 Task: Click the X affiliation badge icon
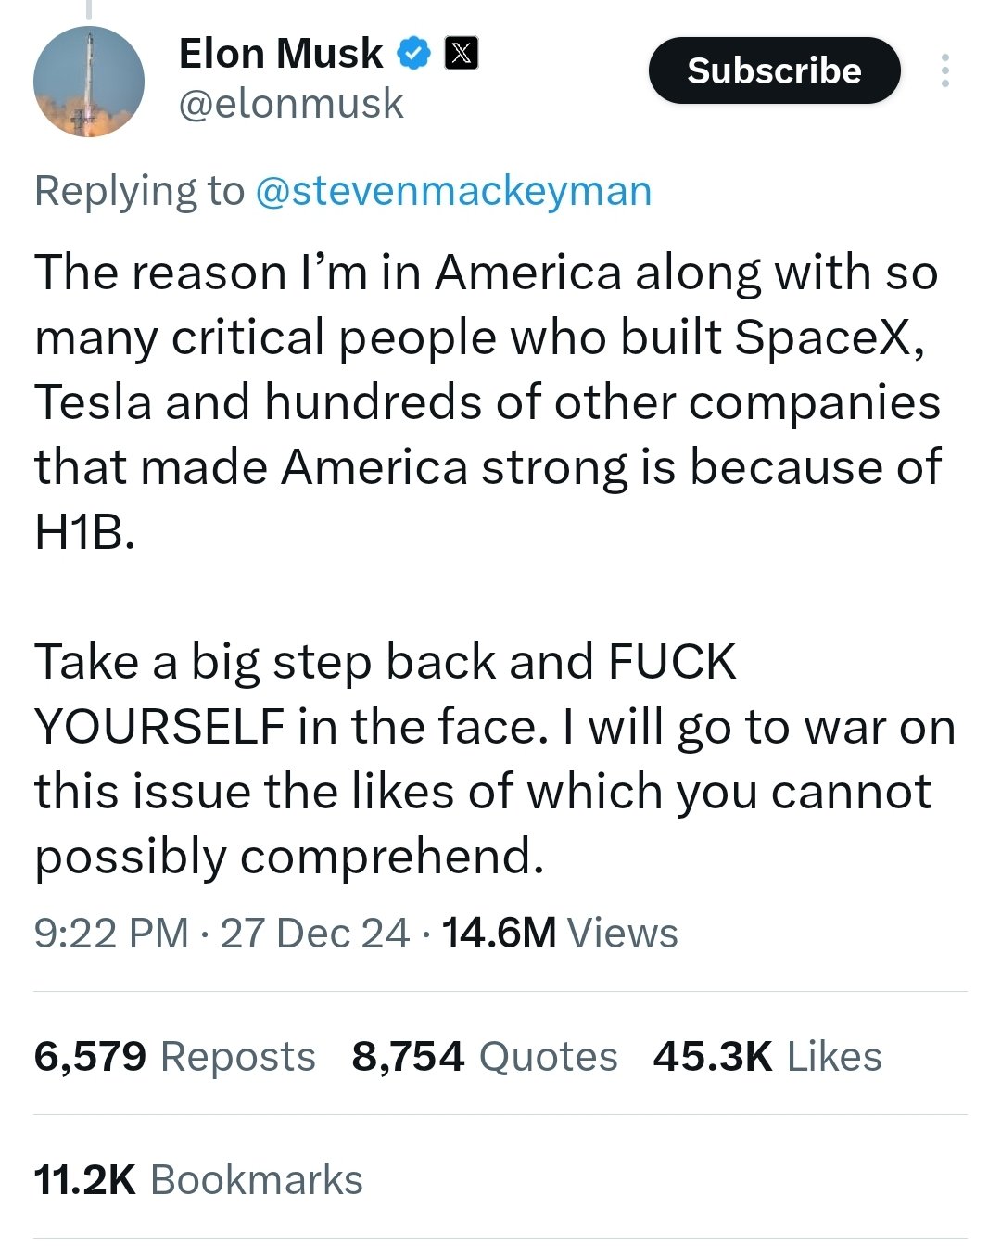coord(462,54)
